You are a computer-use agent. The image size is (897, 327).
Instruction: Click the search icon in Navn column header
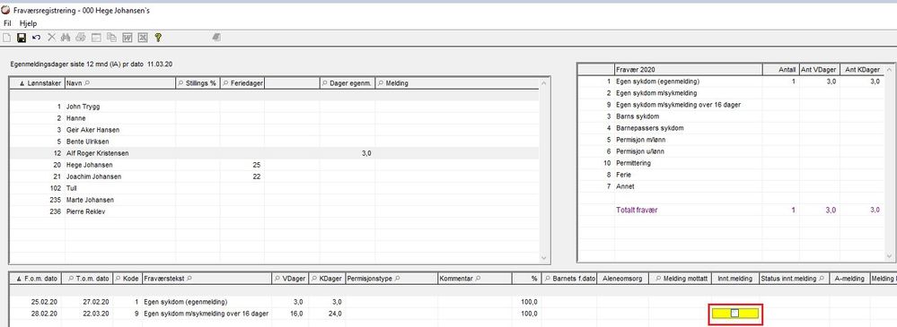tap(87, 83)
